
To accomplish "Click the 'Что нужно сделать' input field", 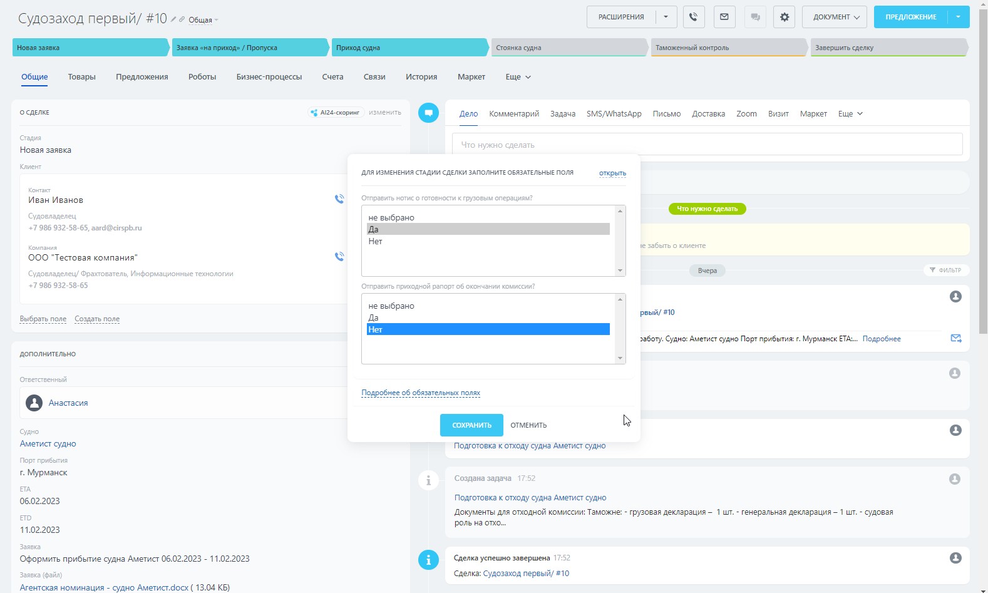I will tap(707, 145).
